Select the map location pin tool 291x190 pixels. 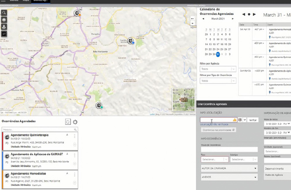[4, 26]
